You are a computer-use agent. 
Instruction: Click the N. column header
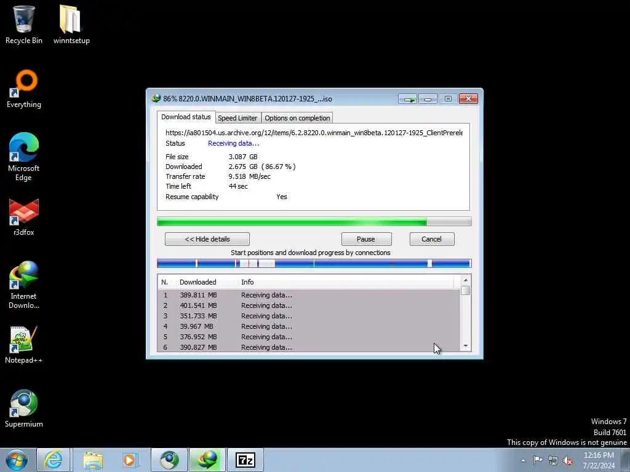(x=165, y=282)
